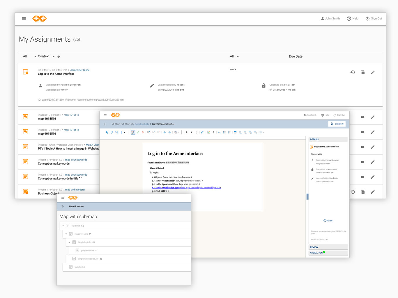Toggle track changes in editor toolbar
The height and width of the screenshot is (298, 398).
[133, 132]
